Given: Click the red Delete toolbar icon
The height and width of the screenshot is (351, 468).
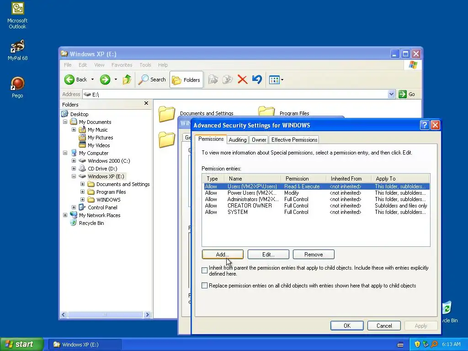Looking at the screenshot, I should point(242,80).
